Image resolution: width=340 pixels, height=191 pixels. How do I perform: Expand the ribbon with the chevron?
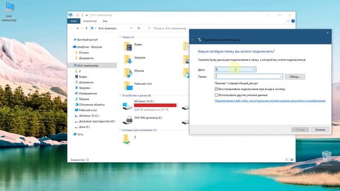(288, 21)
